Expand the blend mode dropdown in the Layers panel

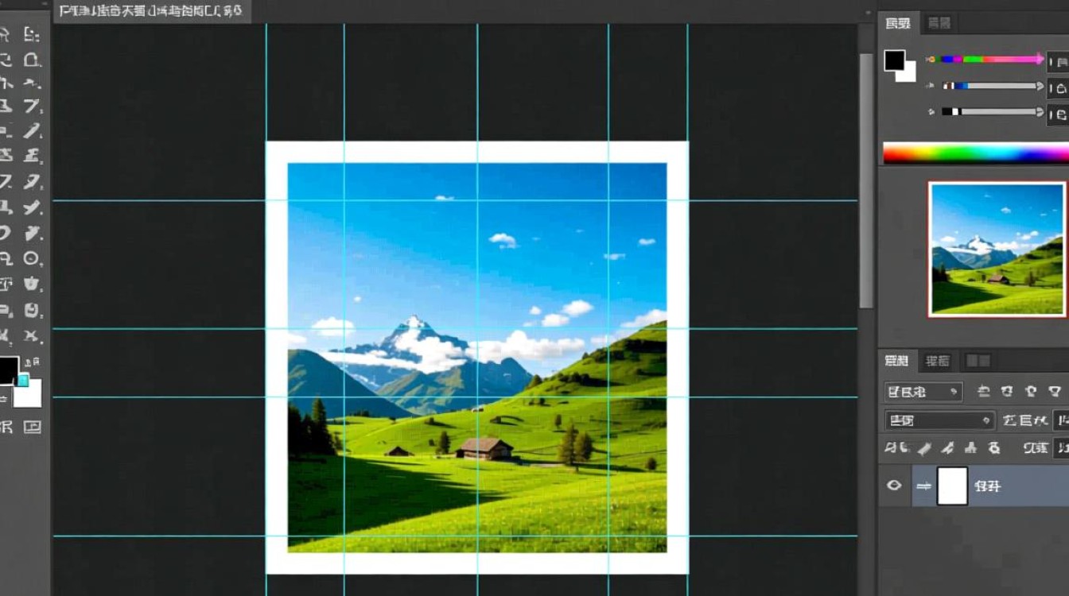[x=939, y=420]
